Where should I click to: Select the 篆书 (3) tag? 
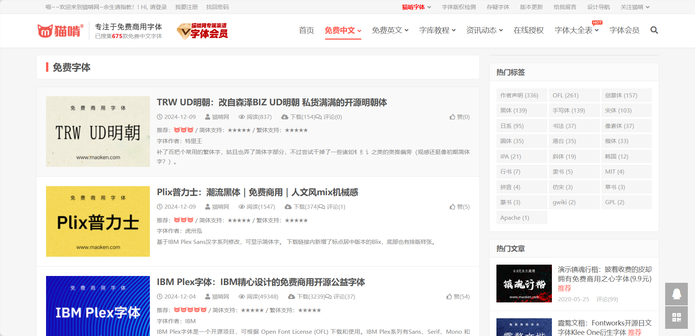(x=522, y=202)
